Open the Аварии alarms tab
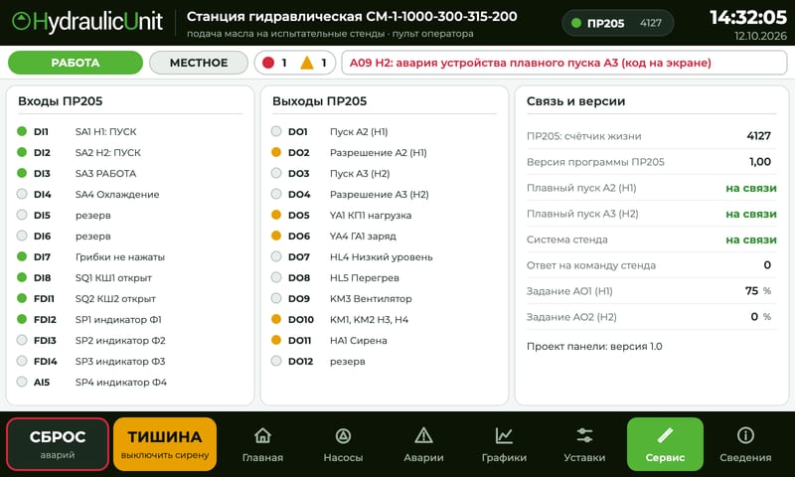The width and height of the screenshot is (795, 477). pyautogui.click(x=423, y=444)
